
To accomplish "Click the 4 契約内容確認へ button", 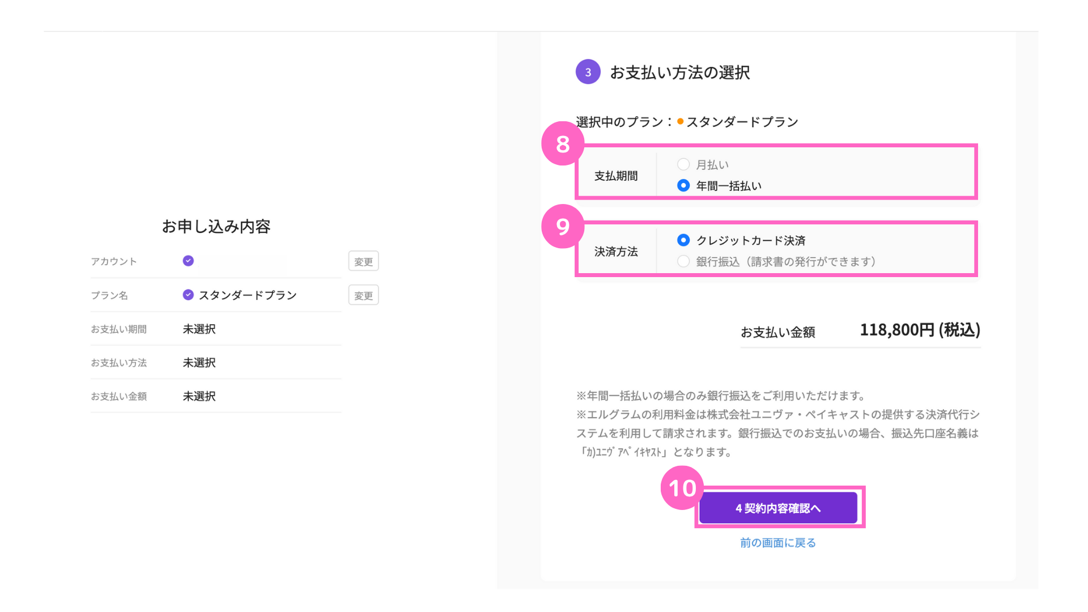I will (777, 508).
